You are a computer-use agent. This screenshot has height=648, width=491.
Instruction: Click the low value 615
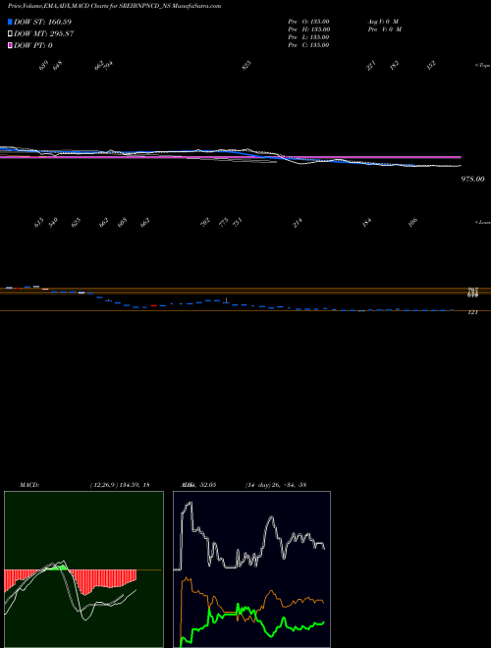(38, 223)
